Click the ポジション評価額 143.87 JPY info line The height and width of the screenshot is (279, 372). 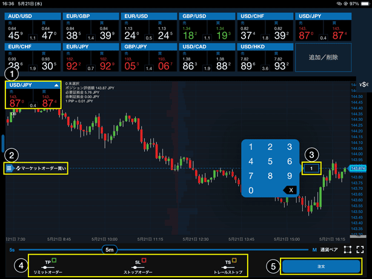click(x=90, y=88)
